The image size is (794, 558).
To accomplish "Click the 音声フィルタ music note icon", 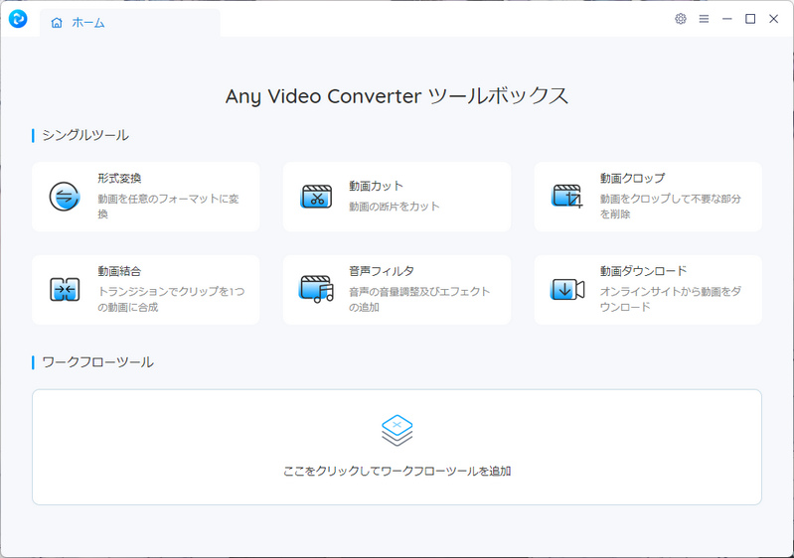I will click(316, 289).
